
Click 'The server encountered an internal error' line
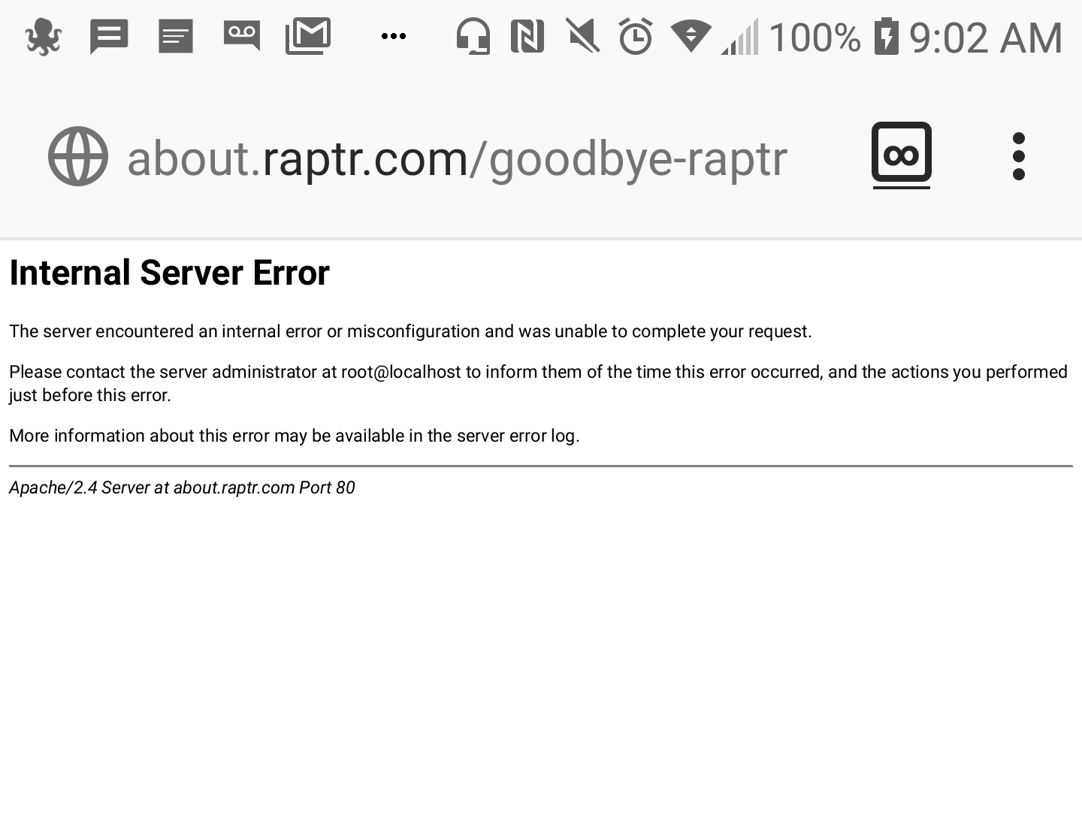410,331
